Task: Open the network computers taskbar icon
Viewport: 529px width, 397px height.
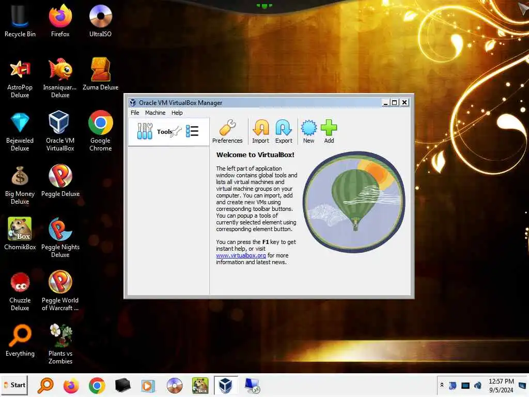Action: [252, 386]
